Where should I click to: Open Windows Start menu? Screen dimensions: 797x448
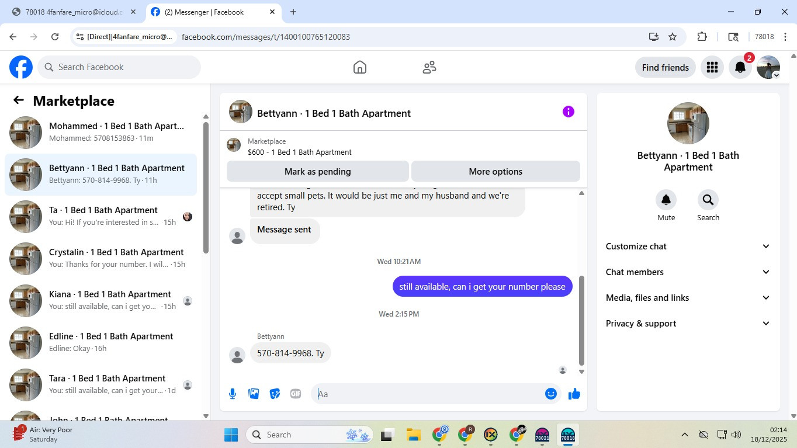231,435
